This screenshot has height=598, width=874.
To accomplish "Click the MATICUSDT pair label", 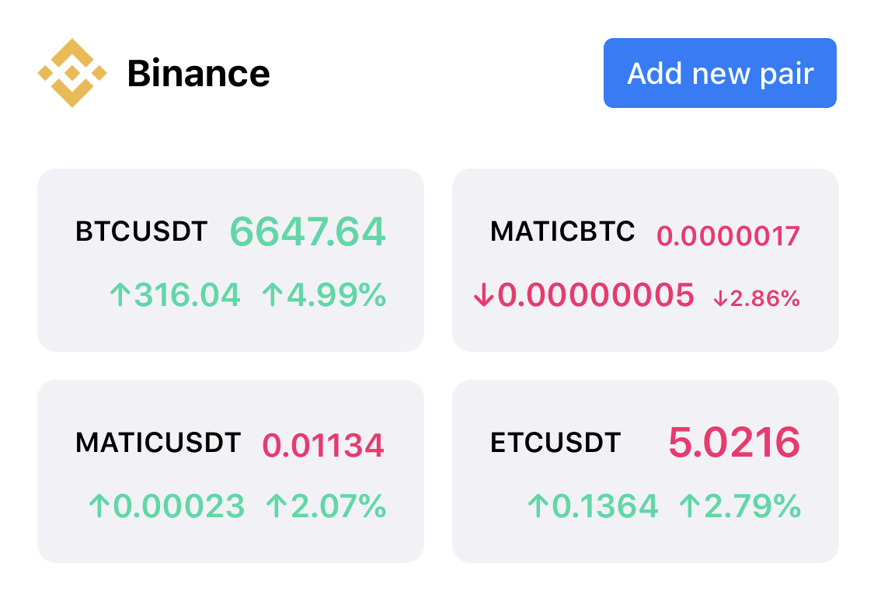I will click(x=158, y=443).
